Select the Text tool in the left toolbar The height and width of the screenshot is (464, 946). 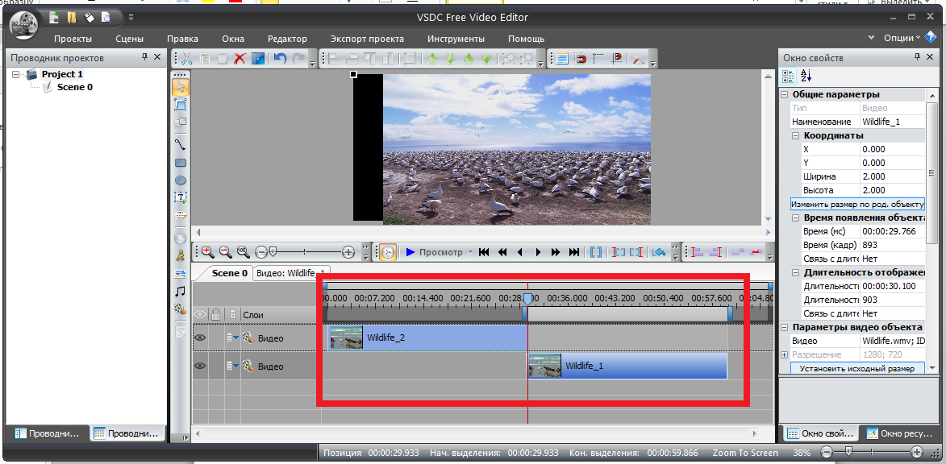point(181,197)
